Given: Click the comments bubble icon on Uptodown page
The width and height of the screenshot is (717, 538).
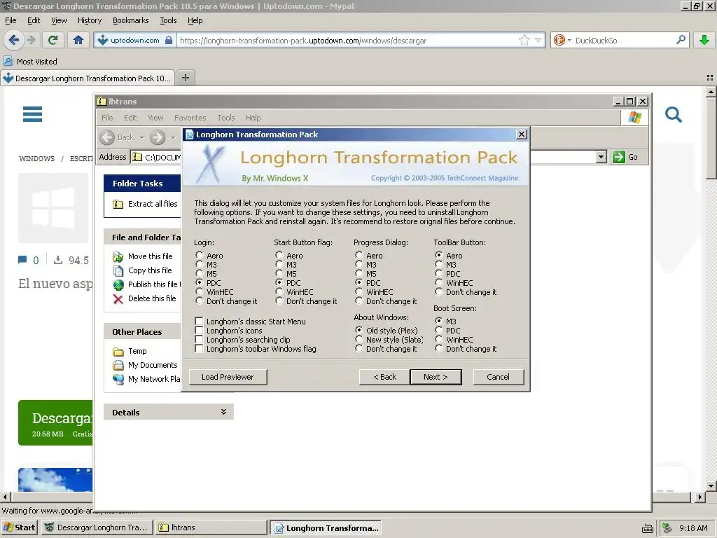Looking at the screenshot, I should click(x=22, y=260).
